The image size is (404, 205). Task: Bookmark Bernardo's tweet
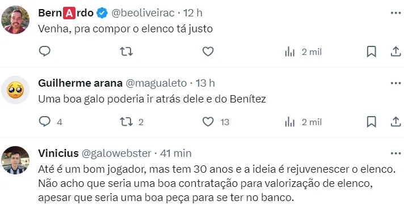(x=371, y=52)
